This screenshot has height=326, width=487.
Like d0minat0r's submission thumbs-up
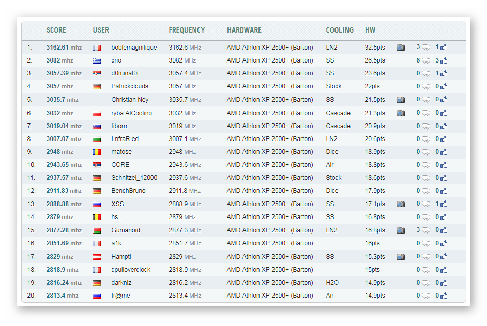click(x=444, y=73)
